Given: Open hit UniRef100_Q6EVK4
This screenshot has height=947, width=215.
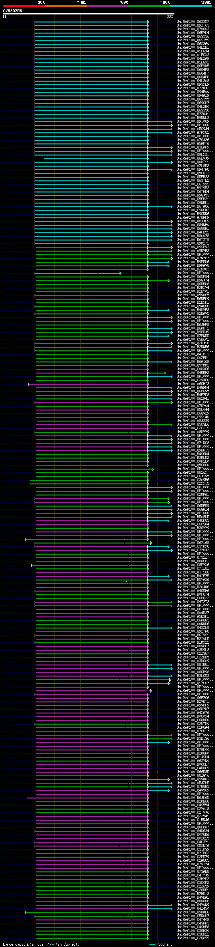Looking at the screenshot, I should [193, 33].
